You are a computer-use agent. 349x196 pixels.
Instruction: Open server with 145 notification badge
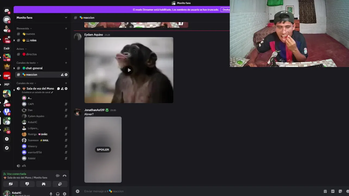point(7,39)
